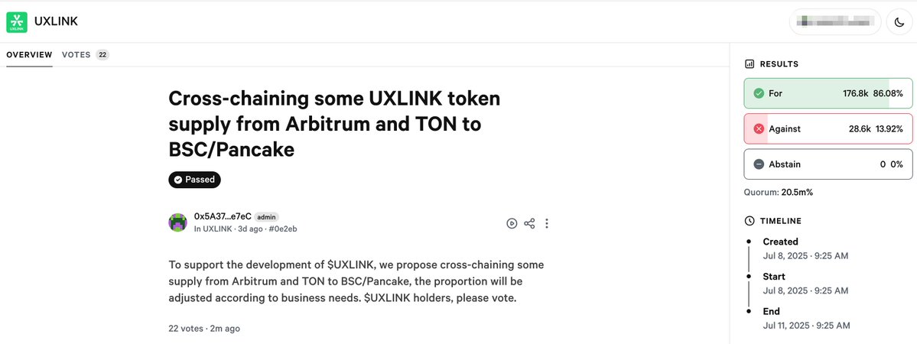Click the In UXLINK space link
This screenshot has width=917, height=344.
point(213,229)
